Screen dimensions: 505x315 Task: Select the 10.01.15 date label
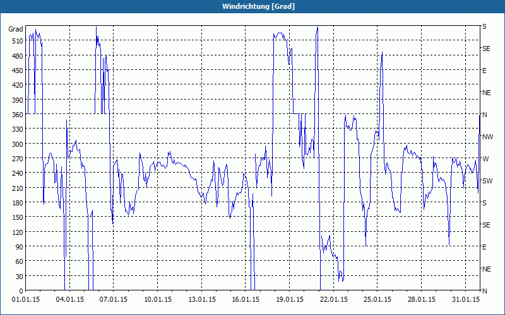click(x=157, y=300)
